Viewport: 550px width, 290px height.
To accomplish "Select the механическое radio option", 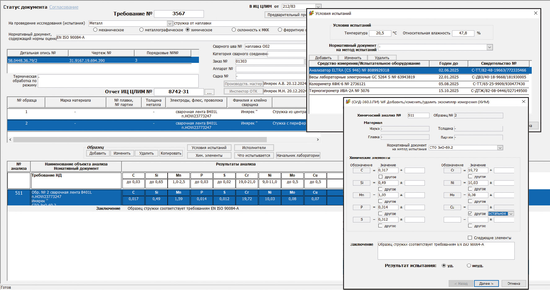I will pyautogui.click(x=95, y=30).
